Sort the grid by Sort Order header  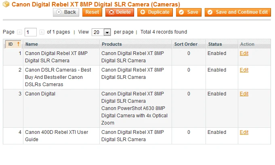tap(186, 44)
